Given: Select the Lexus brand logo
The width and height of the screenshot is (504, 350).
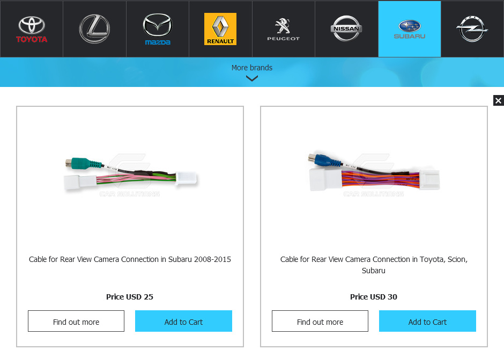Looking at the screenshot, I should point(94,29).
